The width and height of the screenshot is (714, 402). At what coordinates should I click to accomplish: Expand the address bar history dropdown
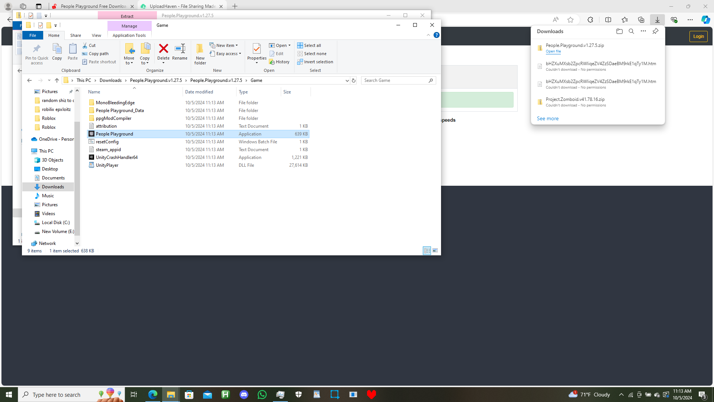pyautogui.click(x=347, y=80)
